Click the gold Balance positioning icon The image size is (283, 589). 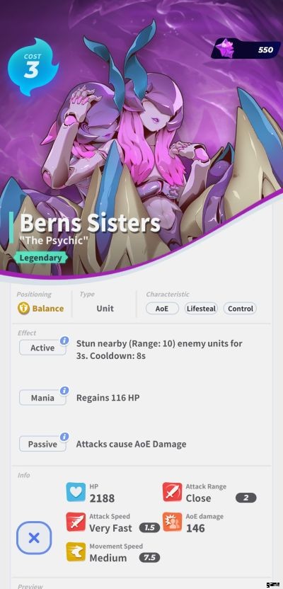click(x=23, y=309)
